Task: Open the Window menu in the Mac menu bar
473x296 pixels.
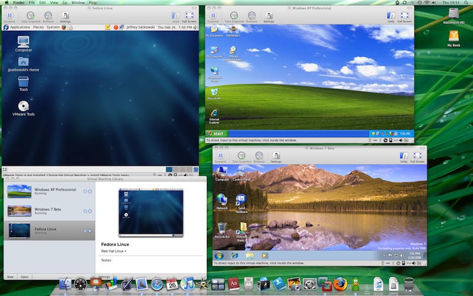Action: (78, 2)
